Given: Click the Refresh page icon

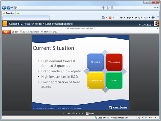Looking at the screenshot, I should [105, 8].
